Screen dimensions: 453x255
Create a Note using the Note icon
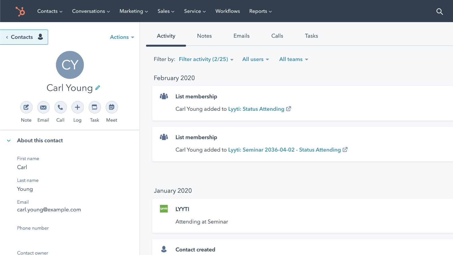click(26, 107)
